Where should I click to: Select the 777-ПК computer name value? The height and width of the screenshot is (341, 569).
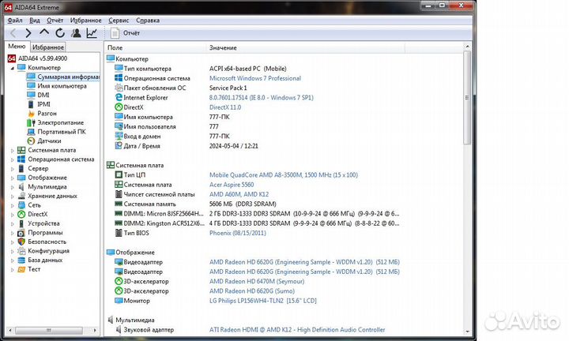tap(219, 117)
